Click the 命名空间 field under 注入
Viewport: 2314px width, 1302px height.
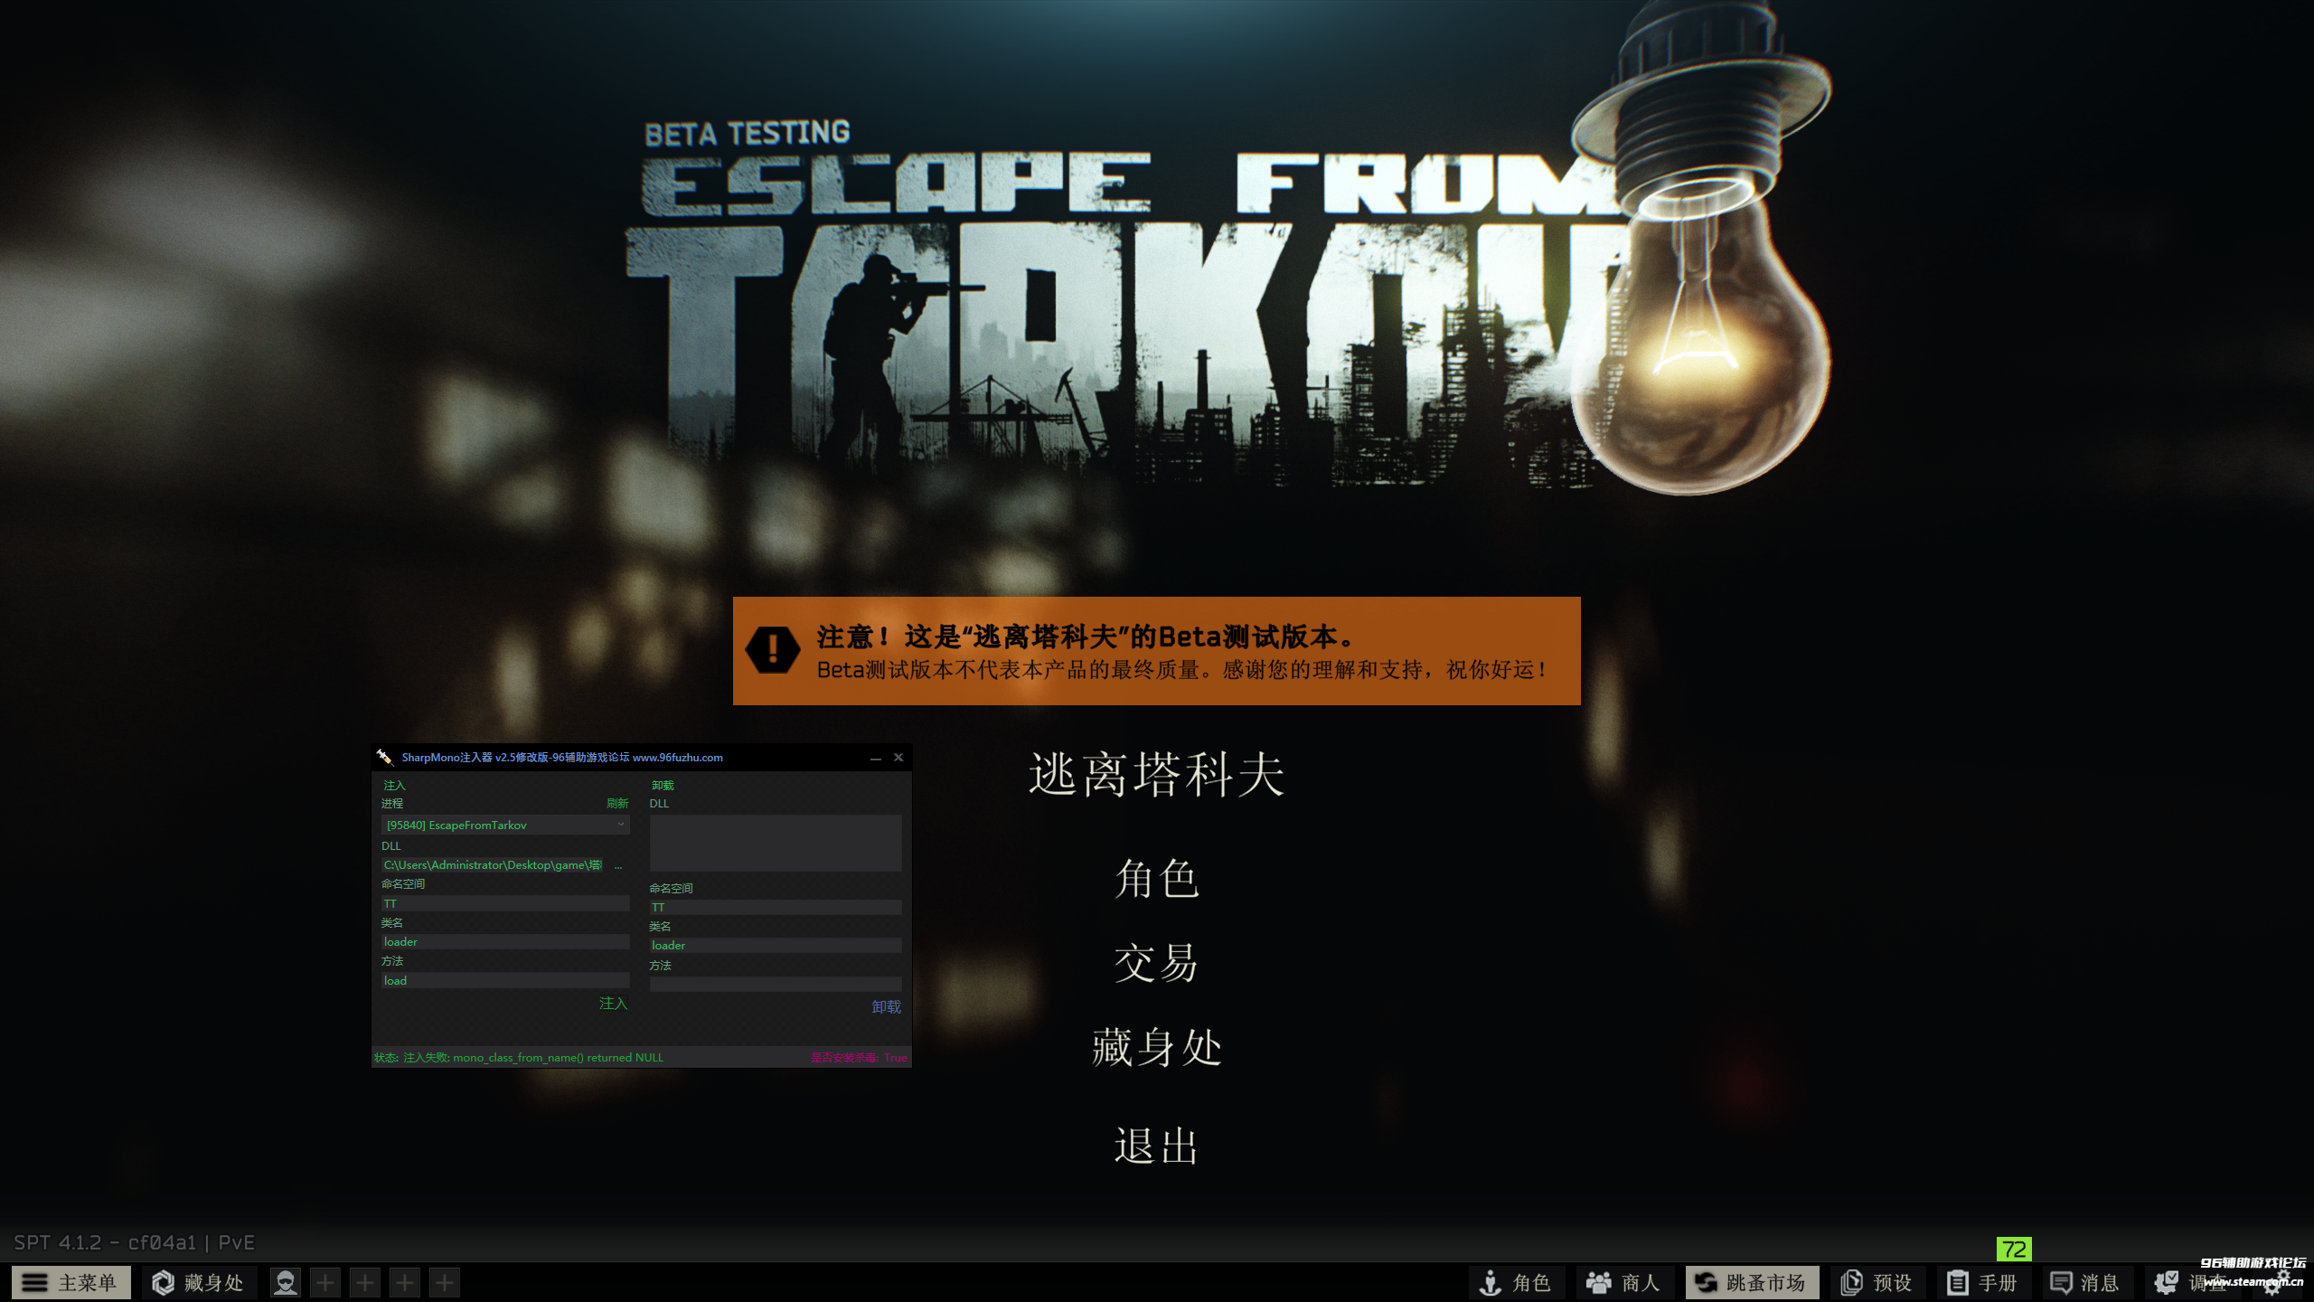[504, 903]
